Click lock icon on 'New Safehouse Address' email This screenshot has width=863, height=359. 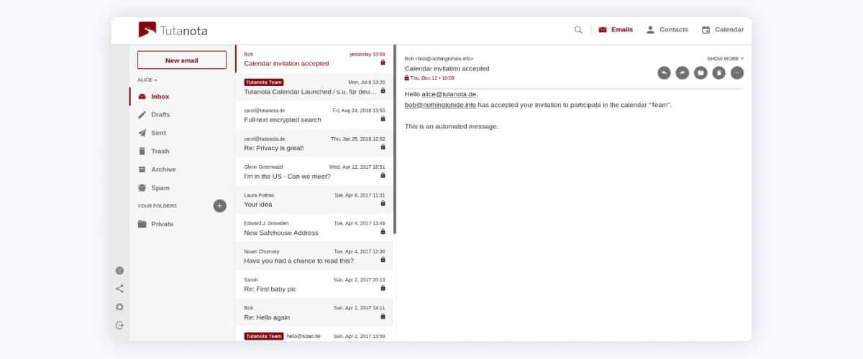click(x=383, y=232)
